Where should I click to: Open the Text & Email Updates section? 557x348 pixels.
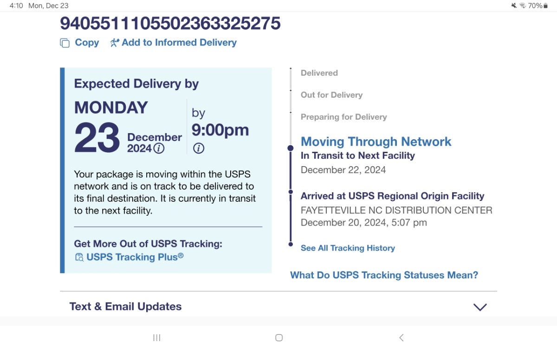278,307
